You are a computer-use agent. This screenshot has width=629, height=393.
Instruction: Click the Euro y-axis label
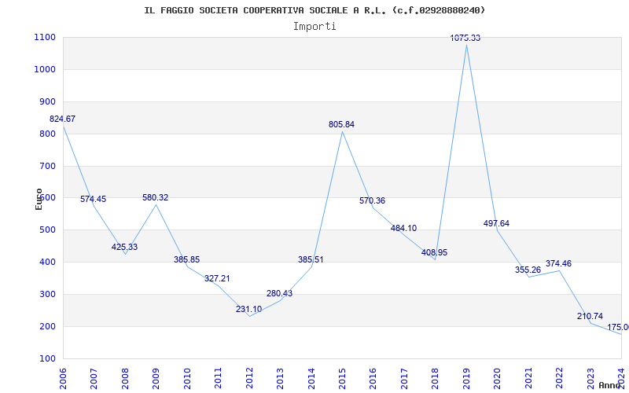[39, 199]
